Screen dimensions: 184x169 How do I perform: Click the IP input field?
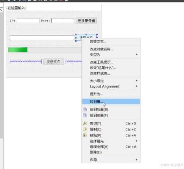pos(28,21)
